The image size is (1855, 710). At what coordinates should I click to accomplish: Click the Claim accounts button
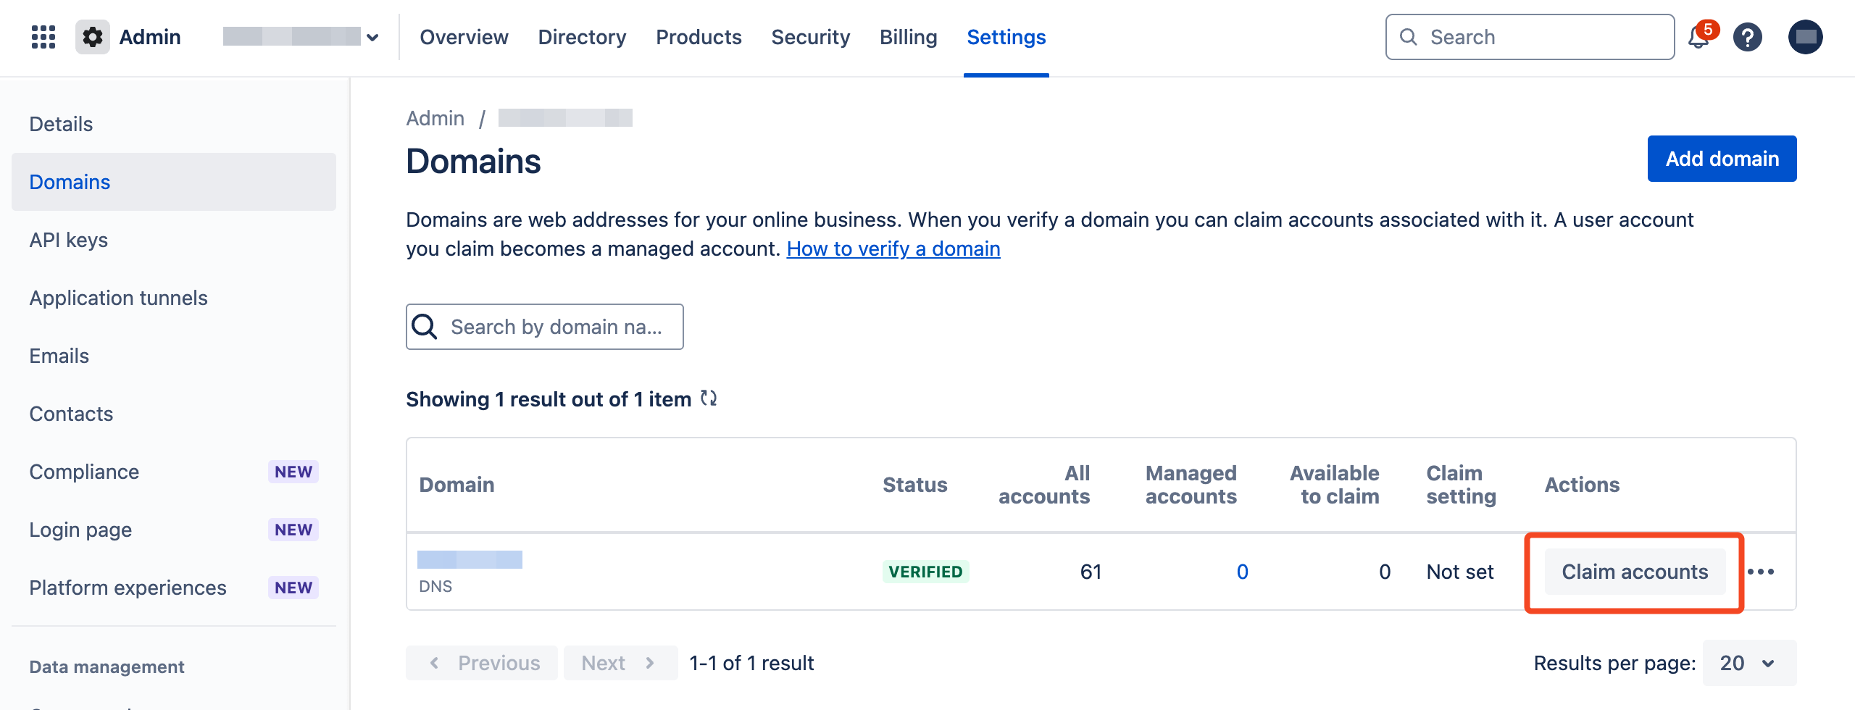click(x=1635, y=572)
